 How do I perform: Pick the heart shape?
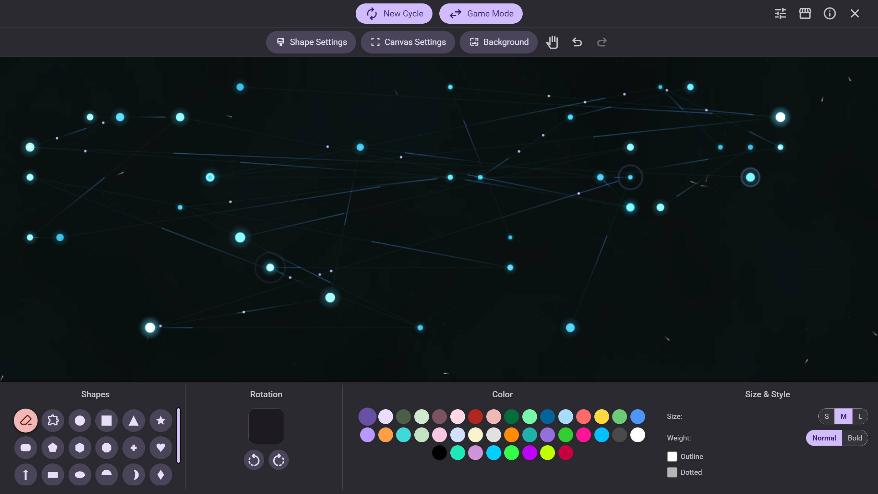pos(160,448)
